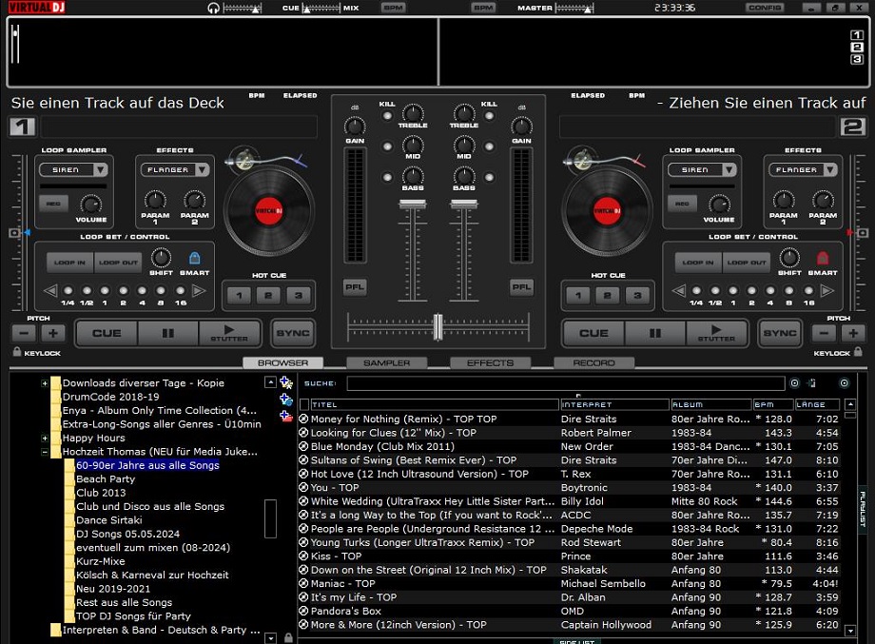Open the CONFIG settings

(x=765, y=8)
